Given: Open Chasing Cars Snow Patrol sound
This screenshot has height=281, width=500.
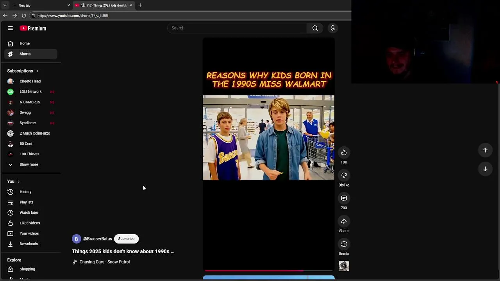Looking at the screenshot, I should point(104,262).
